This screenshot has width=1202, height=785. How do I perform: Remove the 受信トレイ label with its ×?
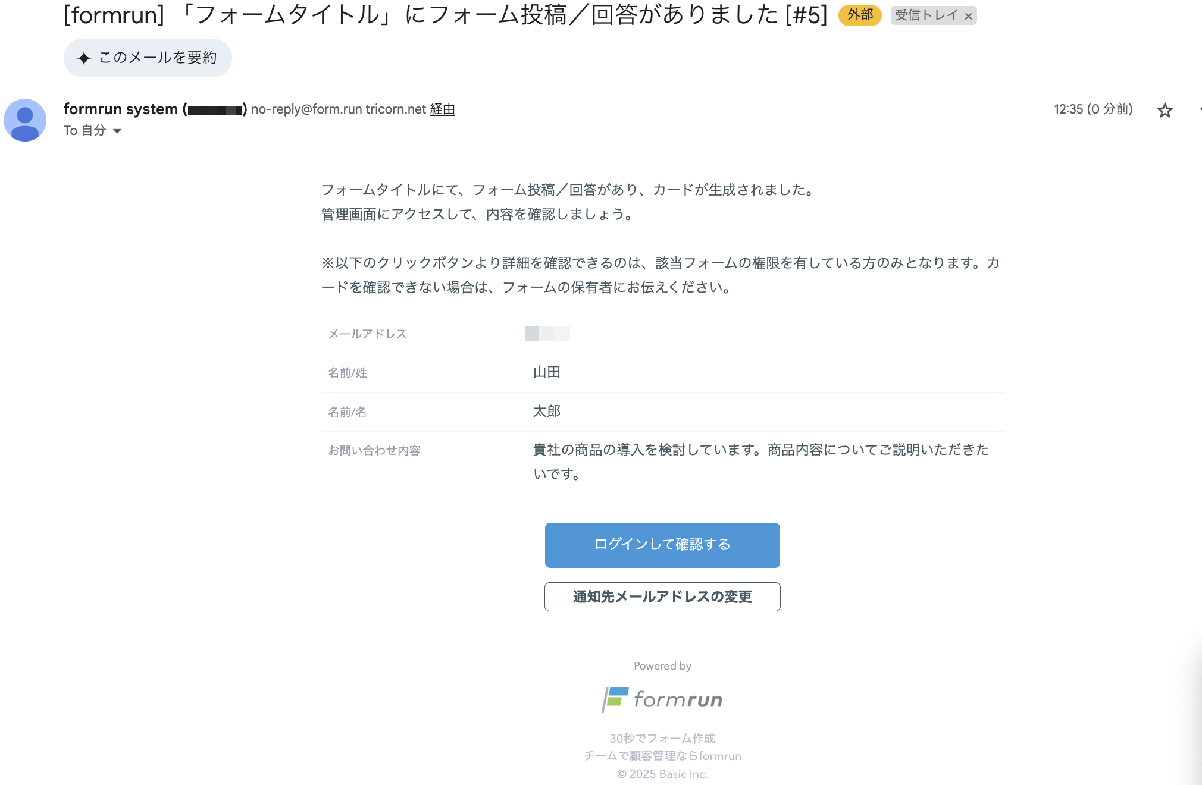[968, 16]
